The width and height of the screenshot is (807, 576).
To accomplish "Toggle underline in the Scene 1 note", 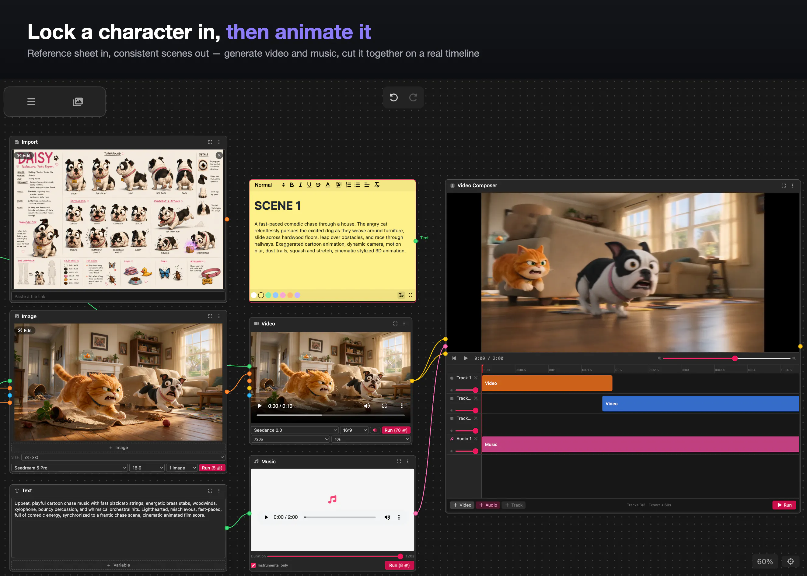I will point(309,185).
